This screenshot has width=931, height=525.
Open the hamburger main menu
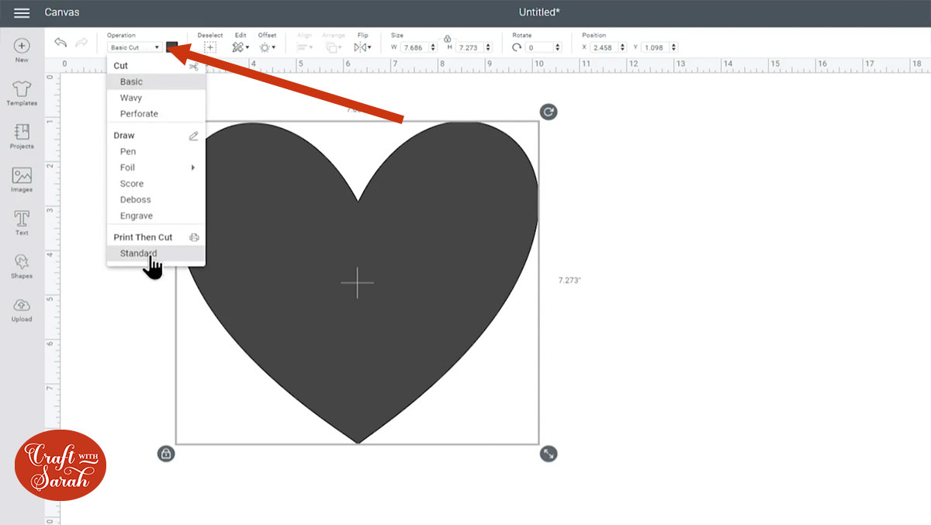pyautogui.click(x=22, y=13)
